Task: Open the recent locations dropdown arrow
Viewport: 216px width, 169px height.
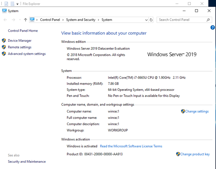Action: click(20, 20)
